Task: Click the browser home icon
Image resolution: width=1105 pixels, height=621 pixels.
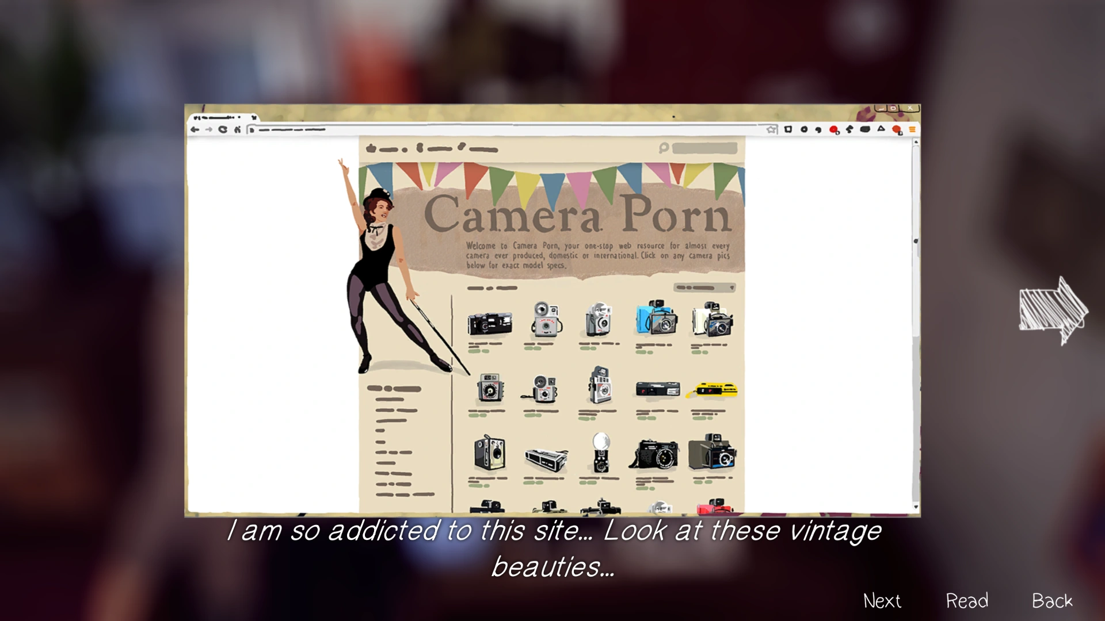Action: tap(237, 130)
